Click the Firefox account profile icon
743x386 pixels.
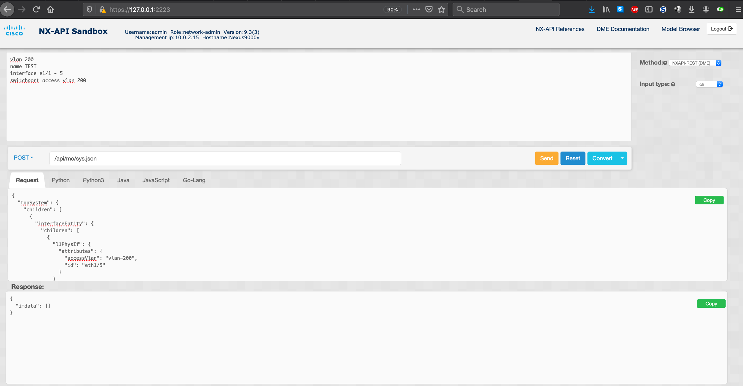click(x=706, y=9)
